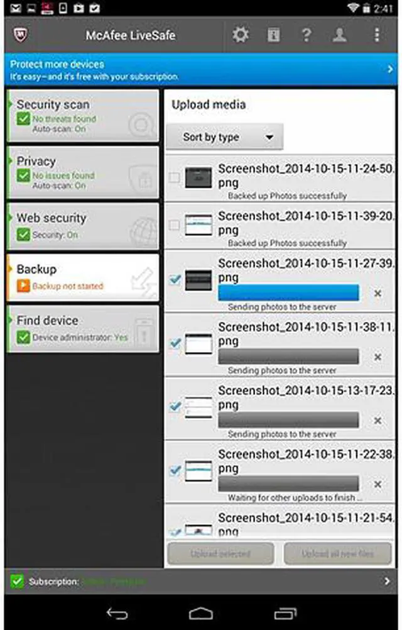Click the blue upload progress bar
This screenshot has height=630, width=402.
288,292
